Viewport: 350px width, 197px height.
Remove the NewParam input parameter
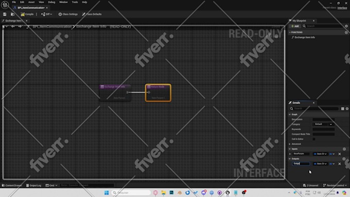[x=340, y=154]
